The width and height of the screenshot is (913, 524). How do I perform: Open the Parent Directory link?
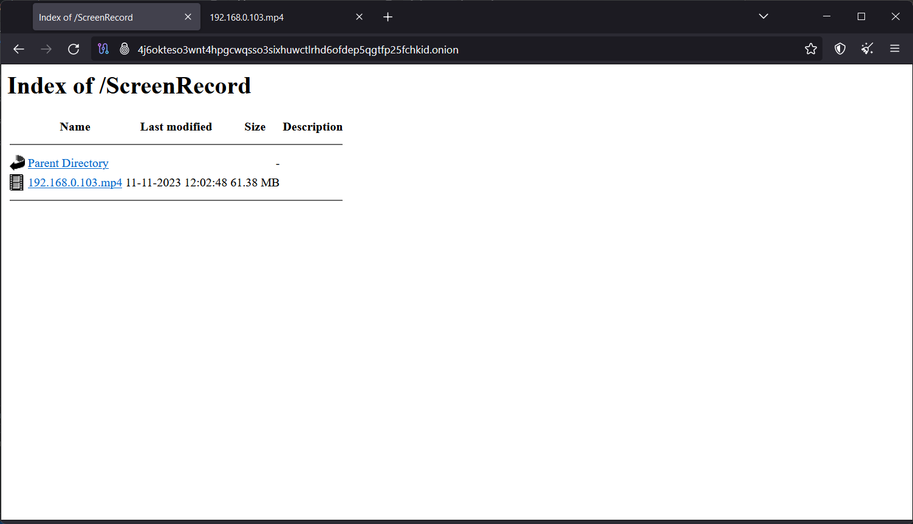(67, 163)
